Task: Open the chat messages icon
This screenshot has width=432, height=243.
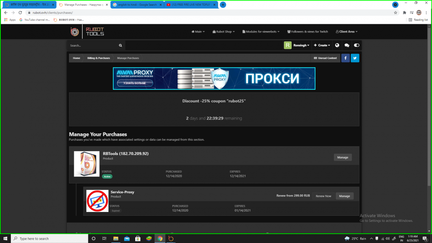Action: (346, 45)
